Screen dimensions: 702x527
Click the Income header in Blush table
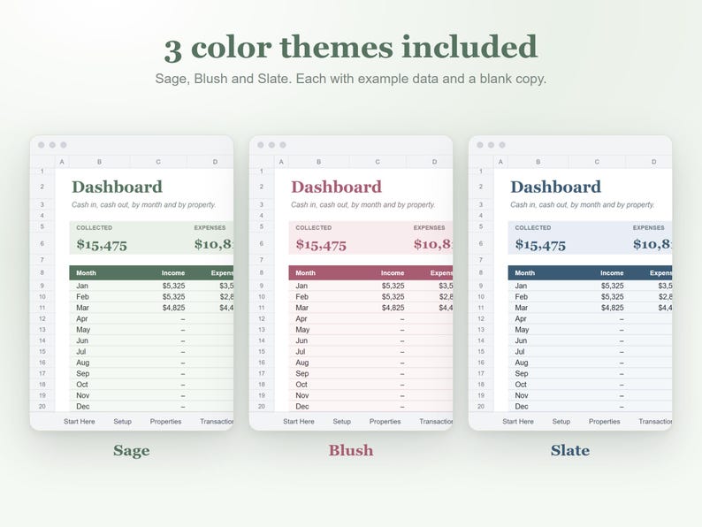pyautogui.click(x=393, y=272)
